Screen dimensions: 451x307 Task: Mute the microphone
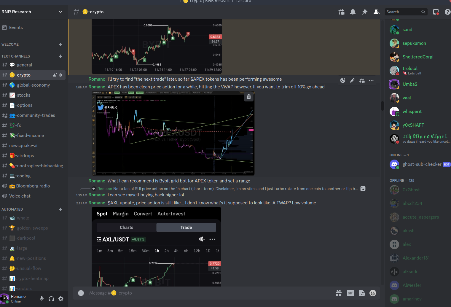click(x=42, y=299)
